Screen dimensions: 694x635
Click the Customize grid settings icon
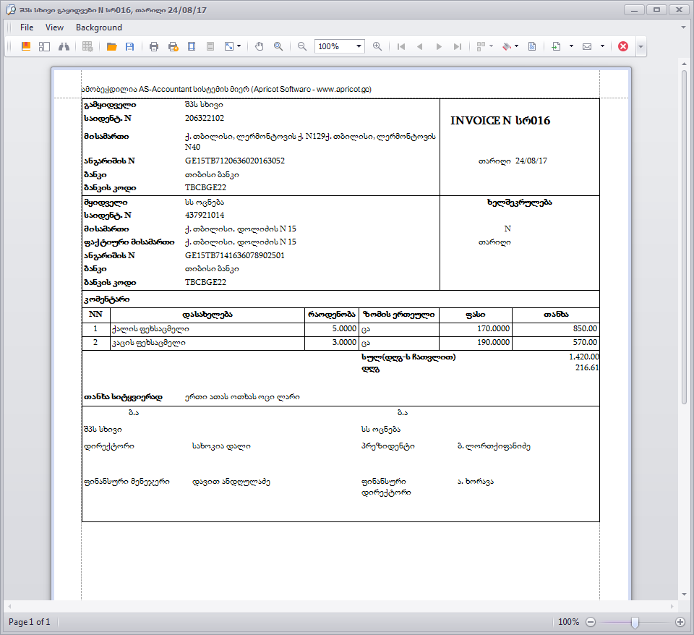pos(87,46)
